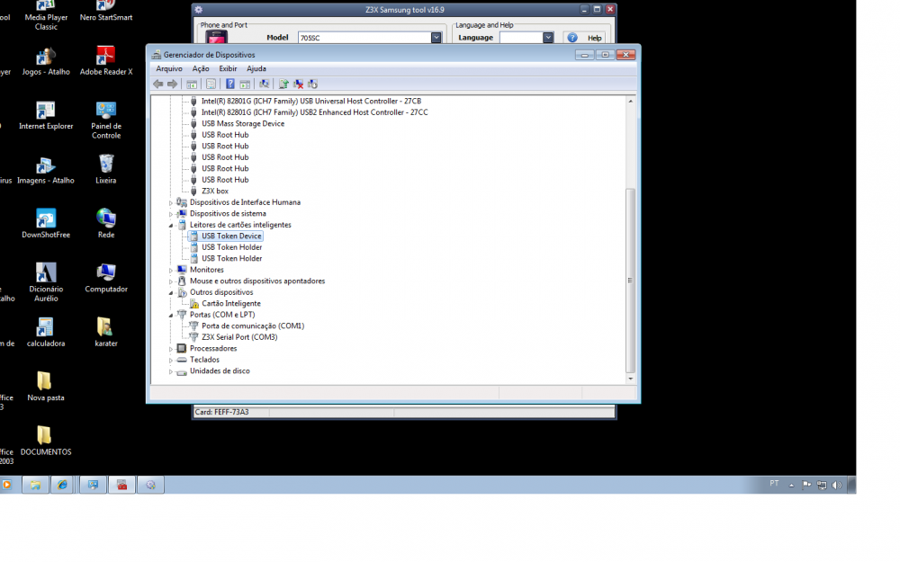The image size is (900, 562).
Task: Select the DOCUMENTOS folder icon
Action: pyautogui.click(x=46, y=441)
